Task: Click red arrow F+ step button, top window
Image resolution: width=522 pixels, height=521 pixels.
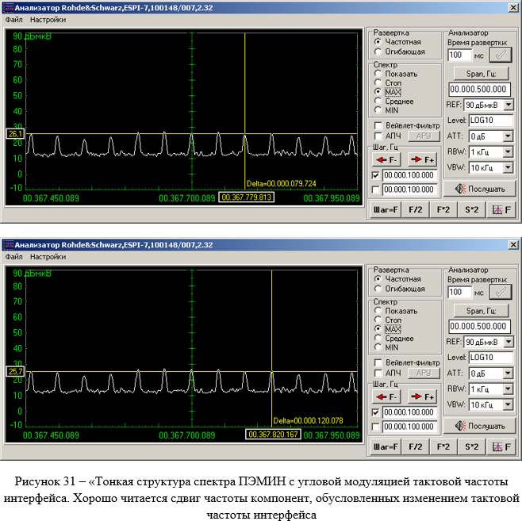Action: click(x=423, y=160)
